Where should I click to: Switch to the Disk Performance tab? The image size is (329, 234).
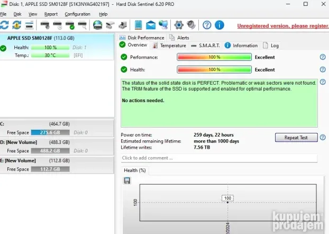[142, 38]
